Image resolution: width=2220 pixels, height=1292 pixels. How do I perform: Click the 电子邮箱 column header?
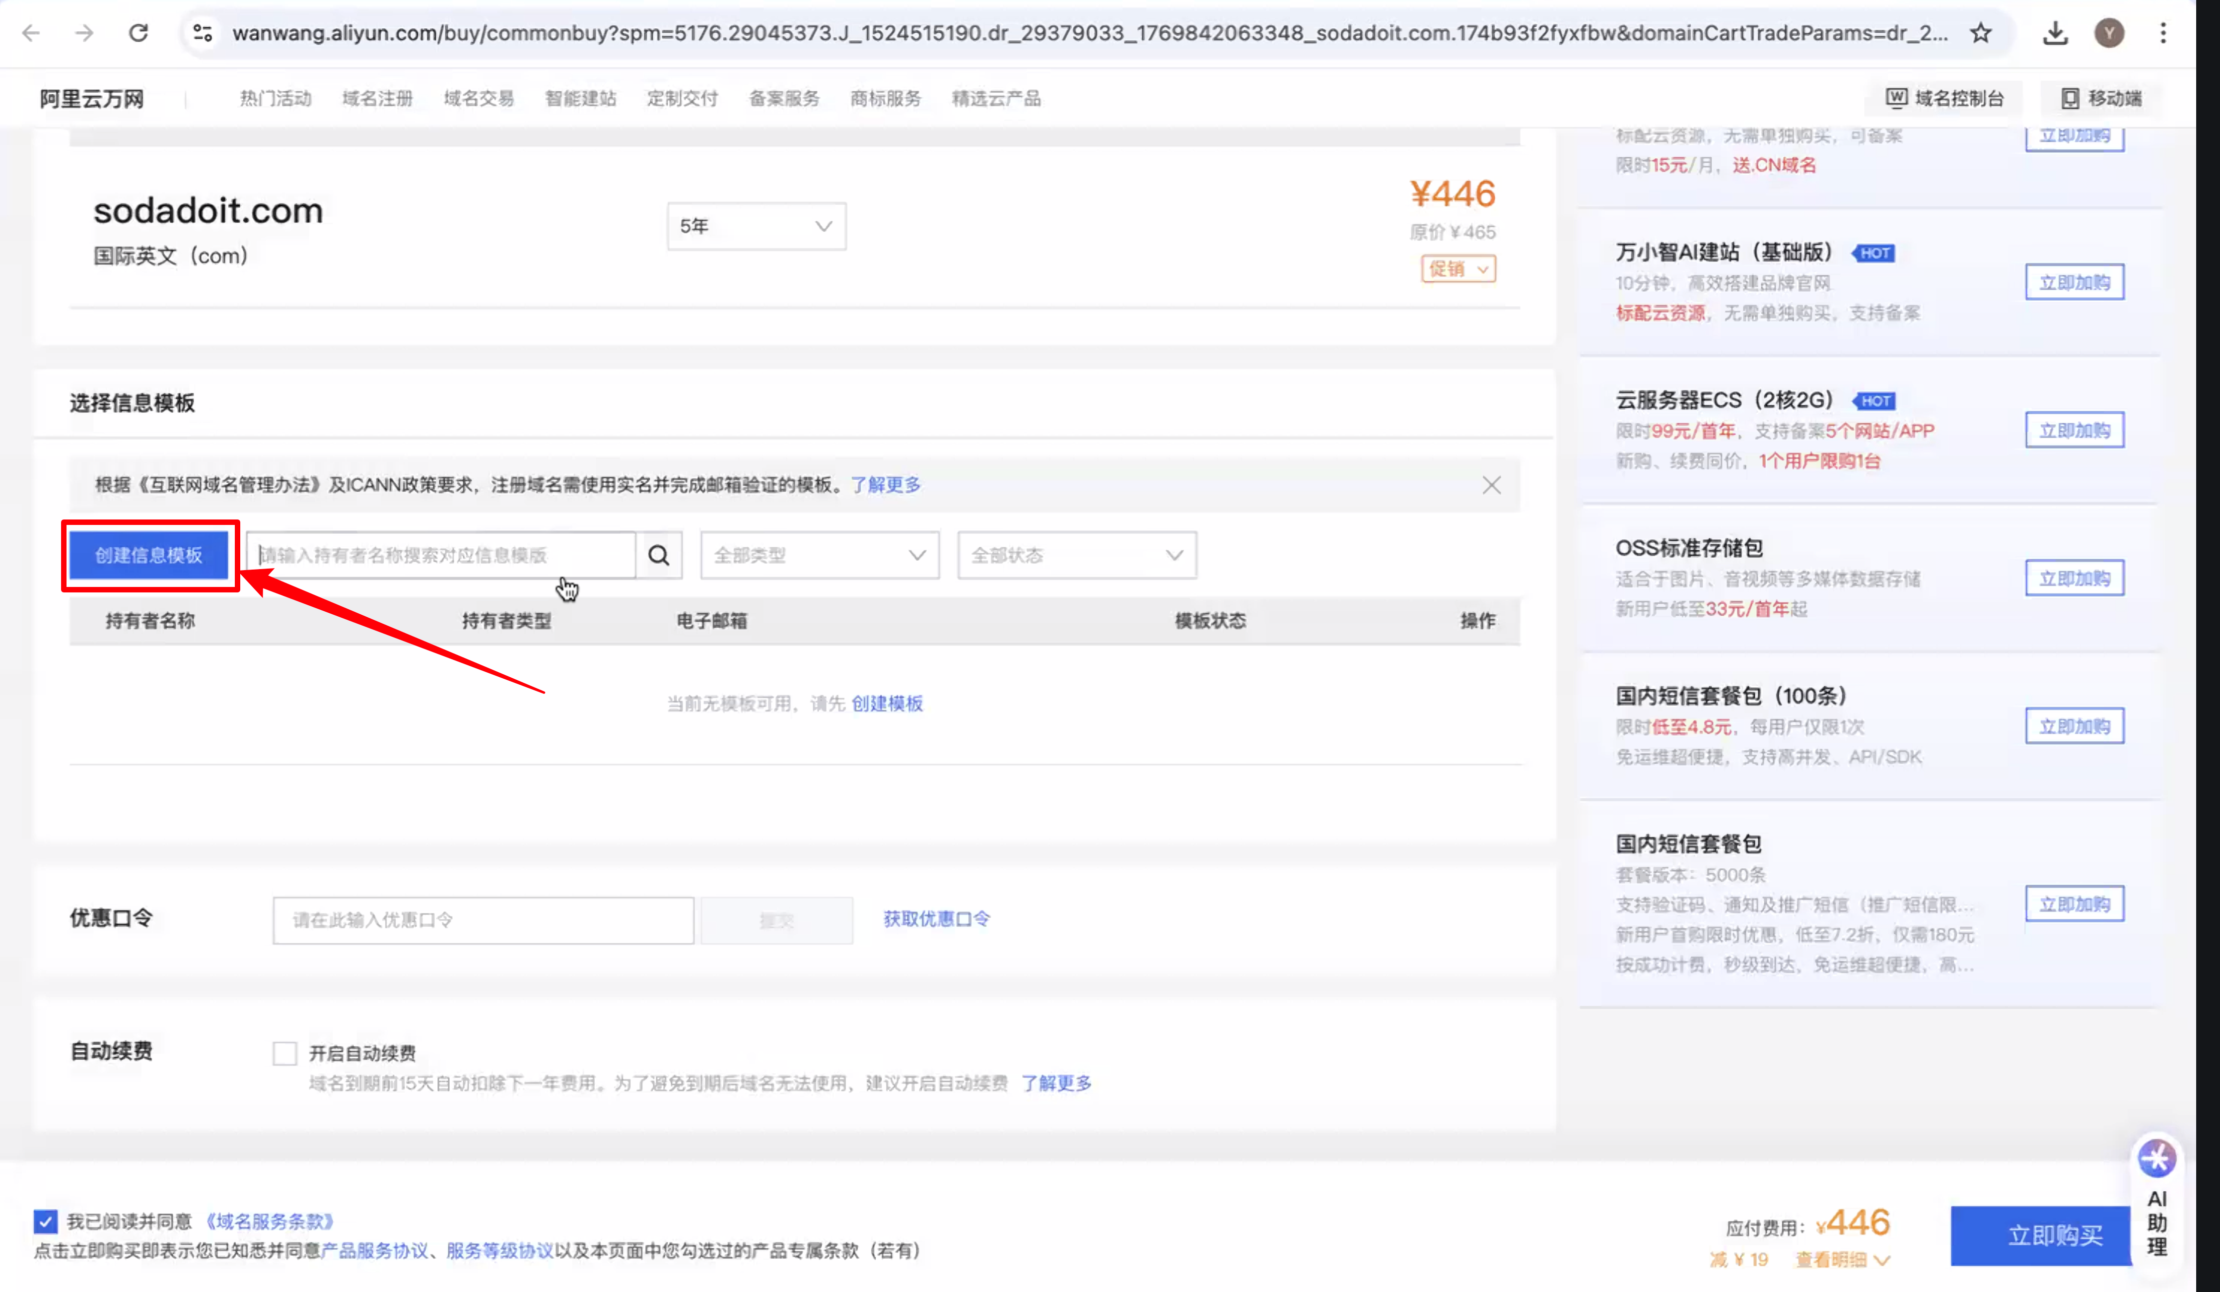point(712,621)
